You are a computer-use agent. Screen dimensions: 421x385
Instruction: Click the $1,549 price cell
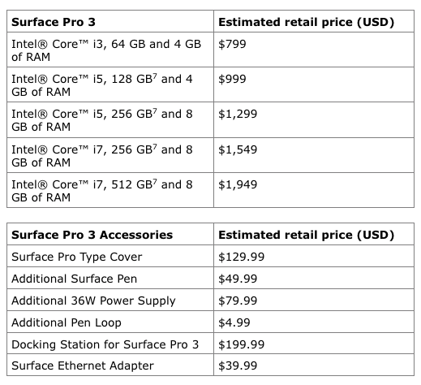pos(314,155)
